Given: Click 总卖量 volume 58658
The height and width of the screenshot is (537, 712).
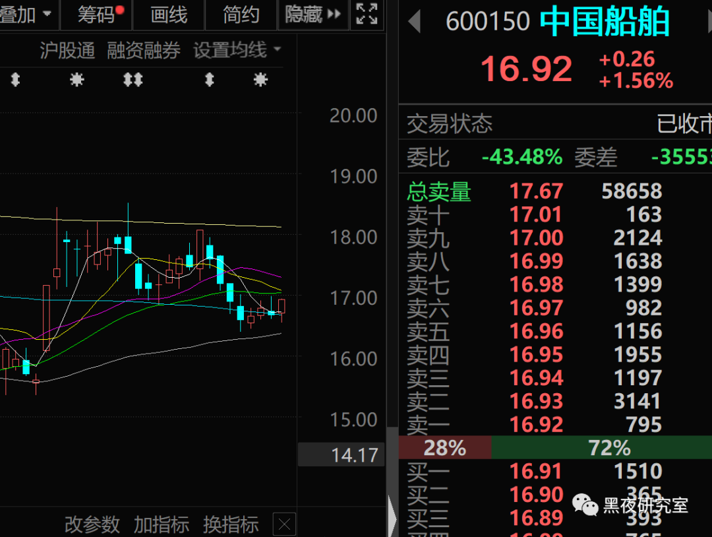Looking at the screenshot, I should pos(632,191).
